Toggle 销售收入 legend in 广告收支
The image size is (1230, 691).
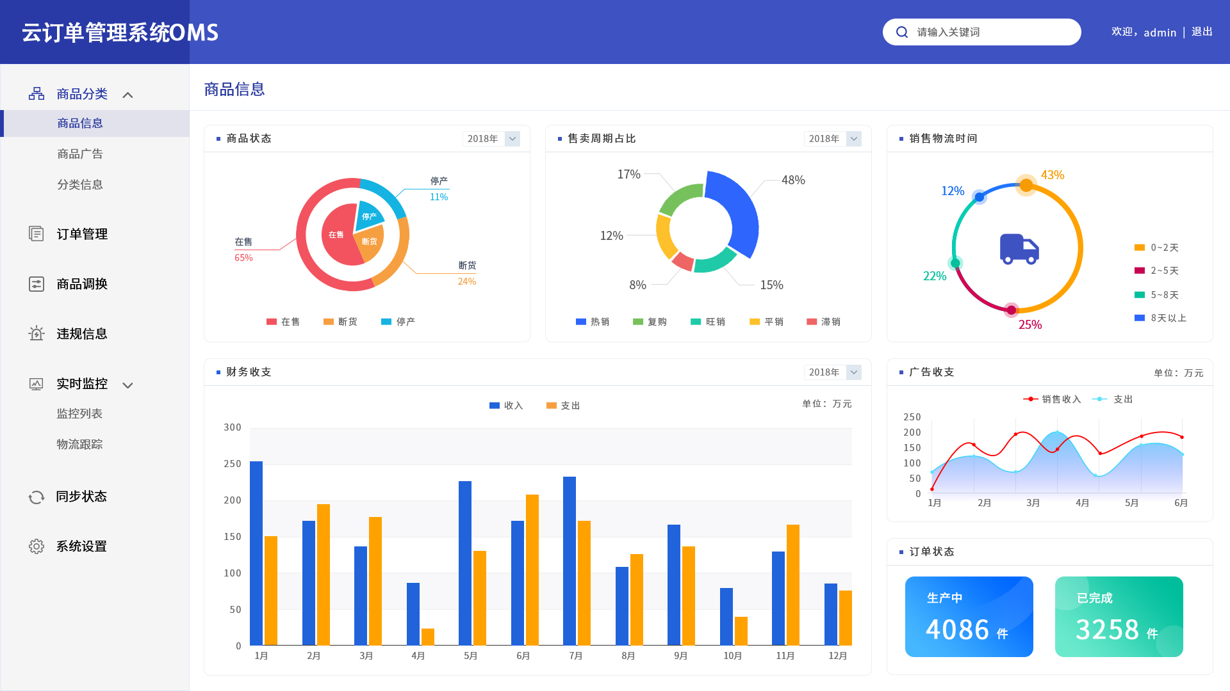coord(1052,399)
